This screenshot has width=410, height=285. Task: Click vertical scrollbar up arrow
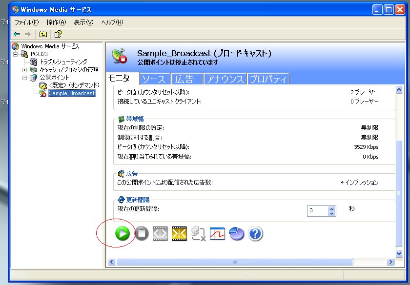click(x=399, y=90)
